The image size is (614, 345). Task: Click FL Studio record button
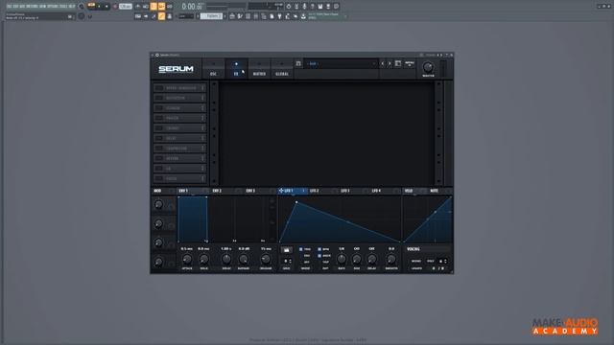click(115, 7)
